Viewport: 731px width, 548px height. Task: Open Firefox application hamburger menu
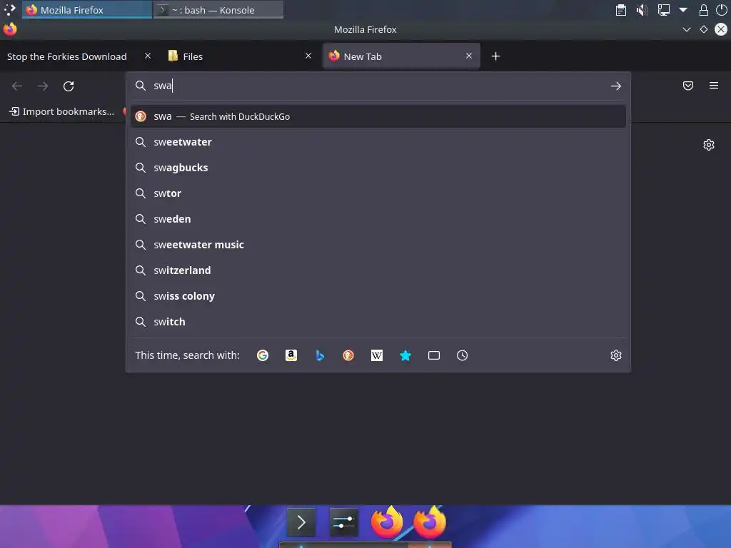714,86
